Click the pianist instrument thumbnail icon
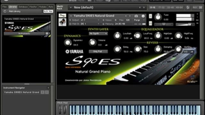Screen dimensions: 205x115 [x=62, y=22]
